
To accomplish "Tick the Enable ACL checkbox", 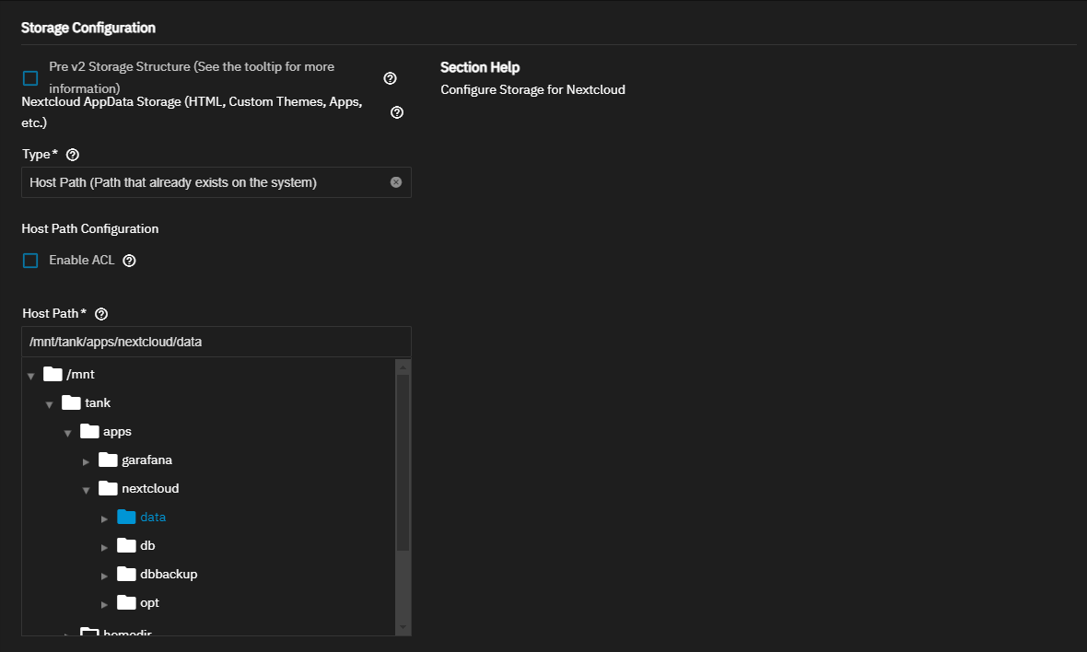I will point(30,261).
